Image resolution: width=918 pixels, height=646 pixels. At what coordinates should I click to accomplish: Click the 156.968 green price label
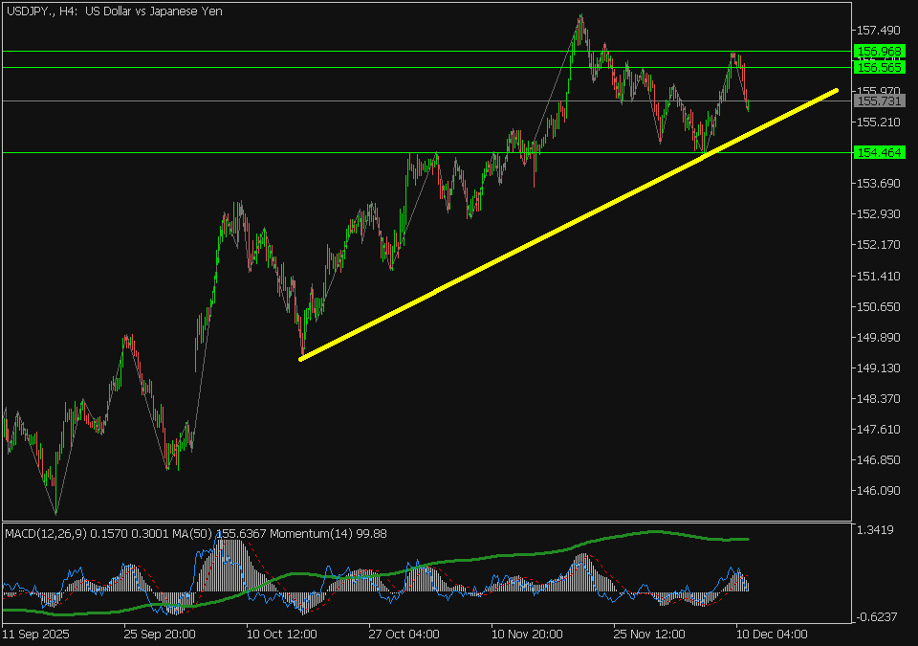click(880, 51)
